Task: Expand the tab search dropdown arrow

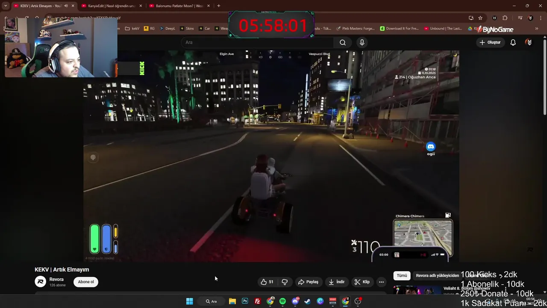Action: tap(5, 6)
